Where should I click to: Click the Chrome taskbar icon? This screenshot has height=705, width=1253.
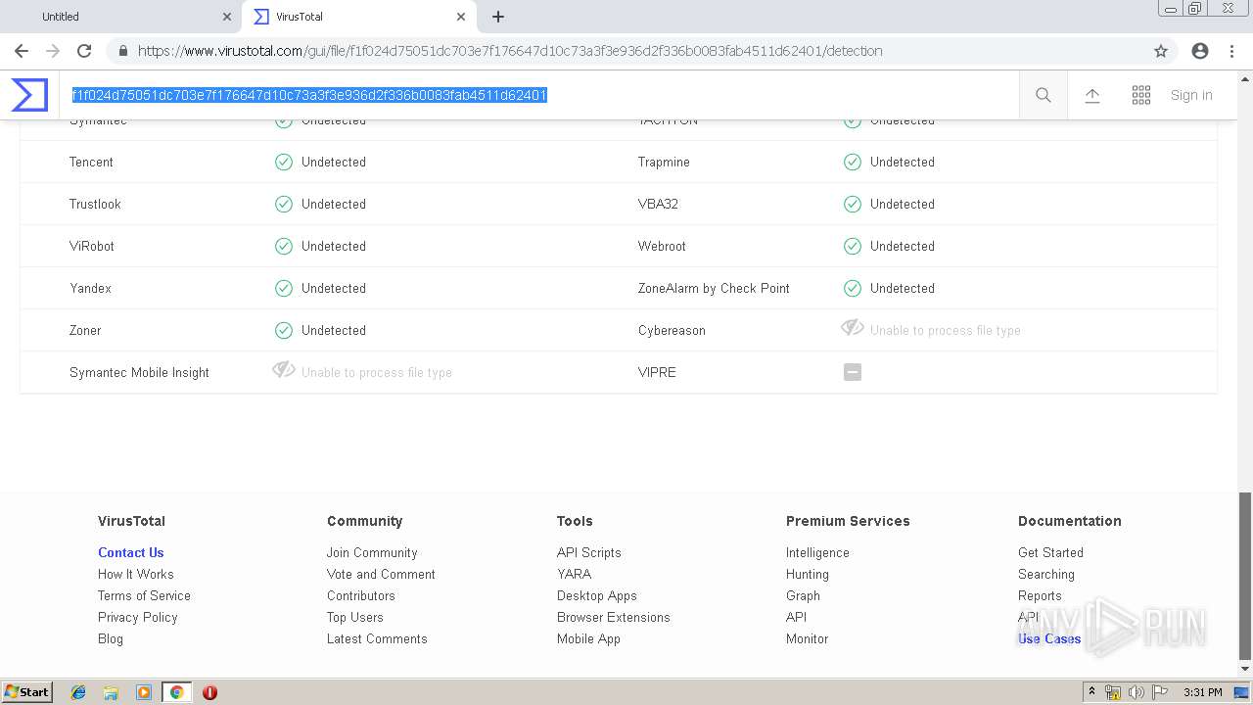tap(176, 692)
